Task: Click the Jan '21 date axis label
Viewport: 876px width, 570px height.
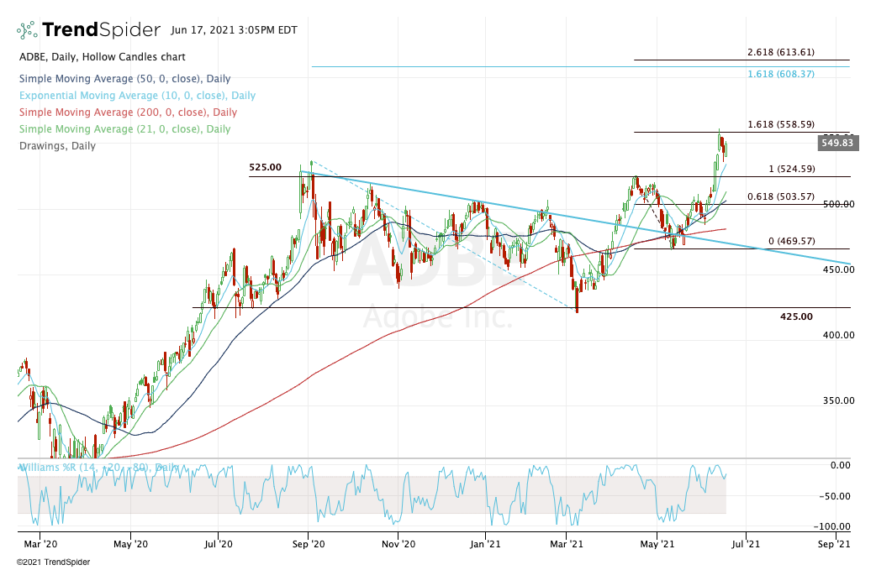Action: [x=485, y=544]
